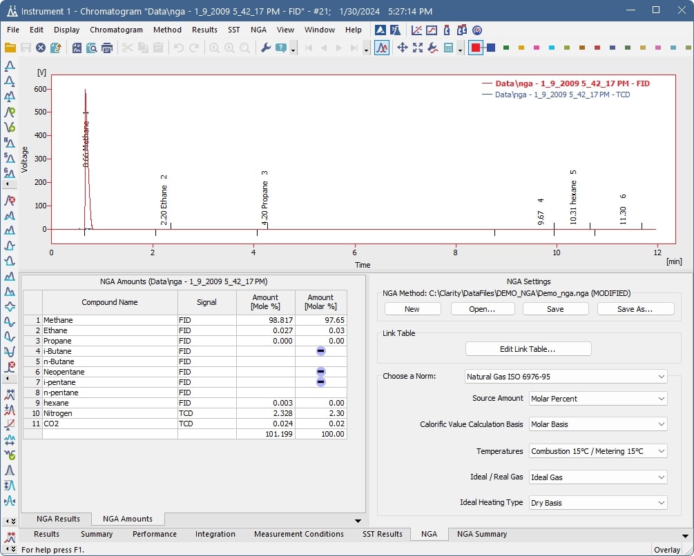
Task: Switch to the NGA Results tab
Action: (58, 519)
